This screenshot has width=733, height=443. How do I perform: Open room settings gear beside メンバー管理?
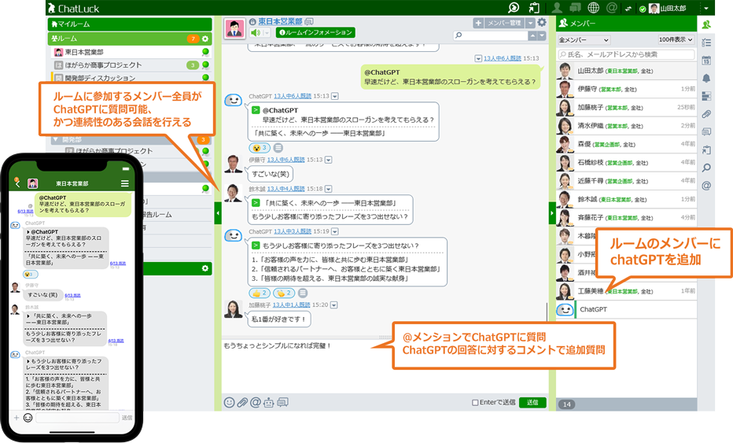coord(542,22)
